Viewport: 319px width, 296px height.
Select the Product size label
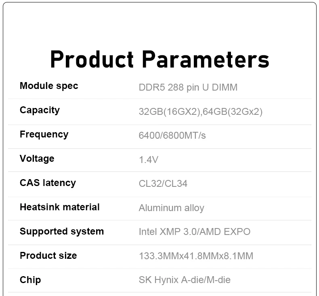point(48,256)
